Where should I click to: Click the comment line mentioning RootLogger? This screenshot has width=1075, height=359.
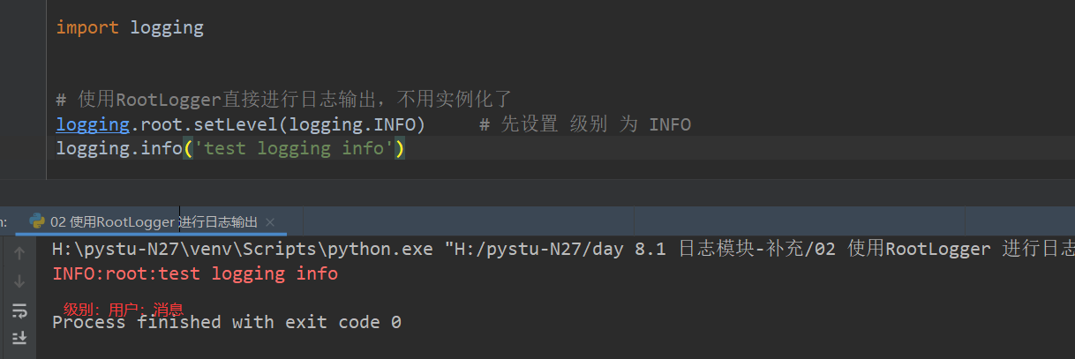coord(282,99)
